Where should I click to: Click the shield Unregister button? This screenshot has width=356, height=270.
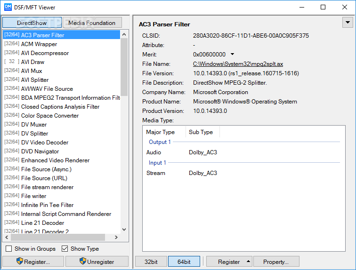click(x=97, y=262)
